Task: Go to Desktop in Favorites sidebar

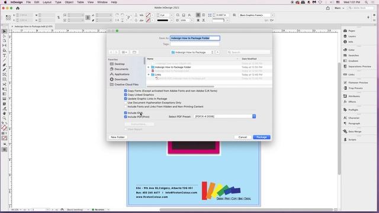Action: pos(117,64)
